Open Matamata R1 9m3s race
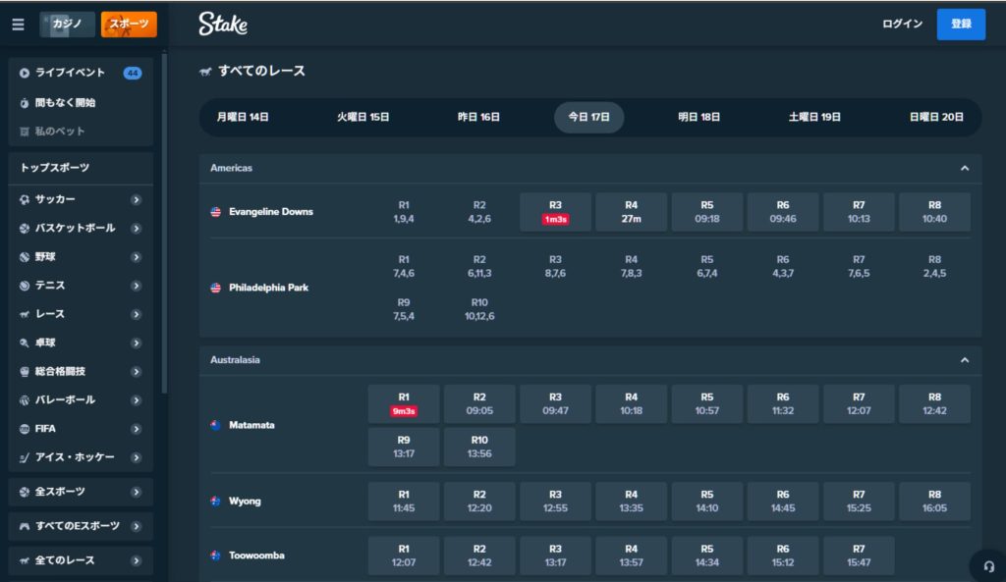1006x582 pixels. (404, 403)
